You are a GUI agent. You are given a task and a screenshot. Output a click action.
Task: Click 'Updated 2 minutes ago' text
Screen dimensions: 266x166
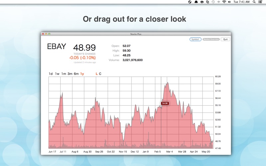coord(85,62)
